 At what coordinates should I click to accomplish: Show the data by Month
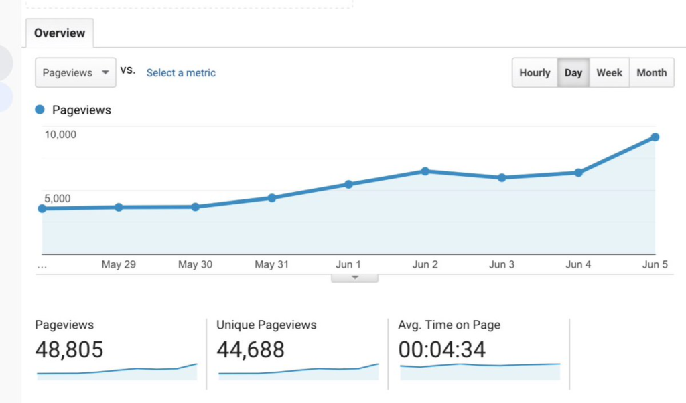651,72
